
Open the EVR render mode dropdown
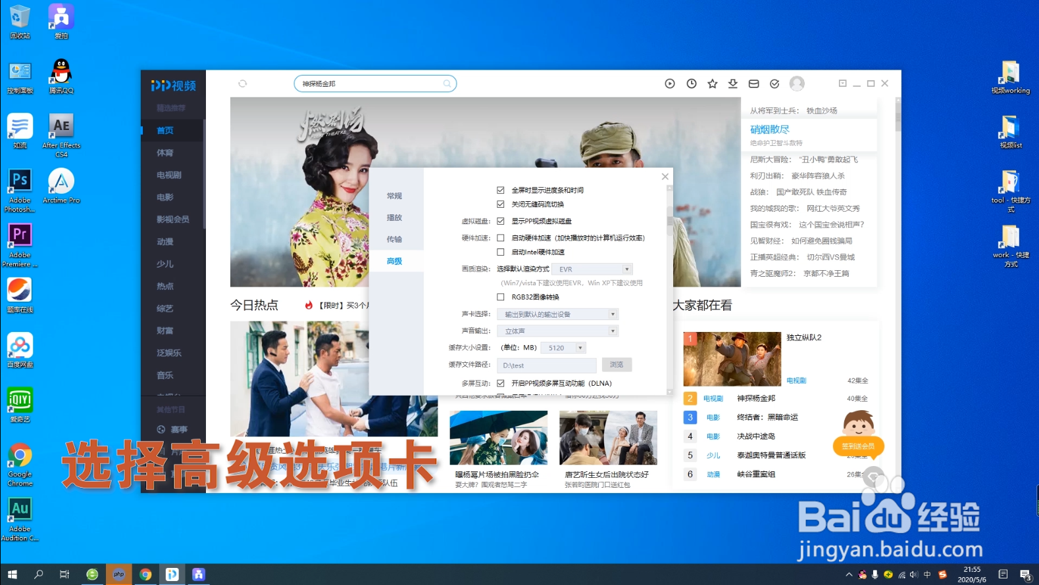(592, 269)
